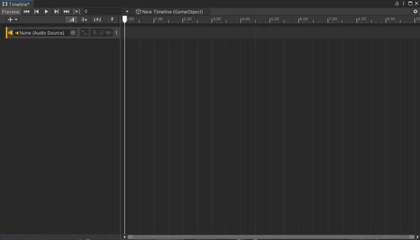This screenshot has height=240, width=420.
Task: Select the Replace edit mode icon
Action: pos(97,19)
